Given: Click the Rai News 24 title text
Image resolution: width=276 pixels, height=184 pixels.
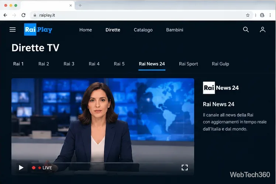Looking at the screenshot, I should 218,104.
